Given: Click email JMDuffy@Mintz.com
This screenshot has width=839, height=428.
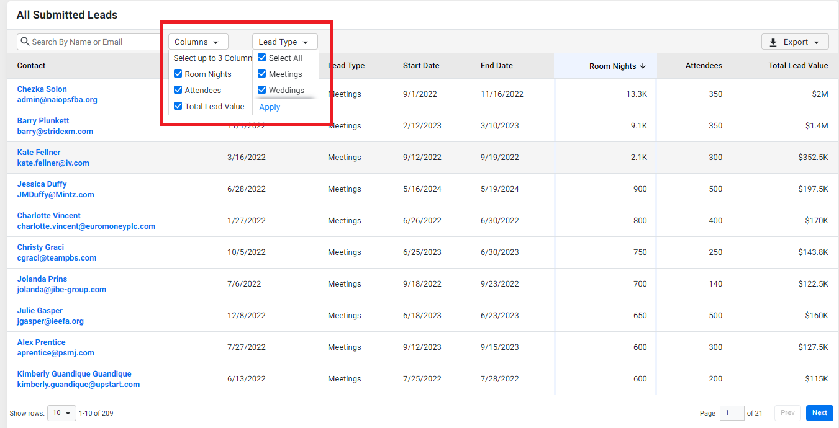Looking at the screenshot, I should coord(56,195).
